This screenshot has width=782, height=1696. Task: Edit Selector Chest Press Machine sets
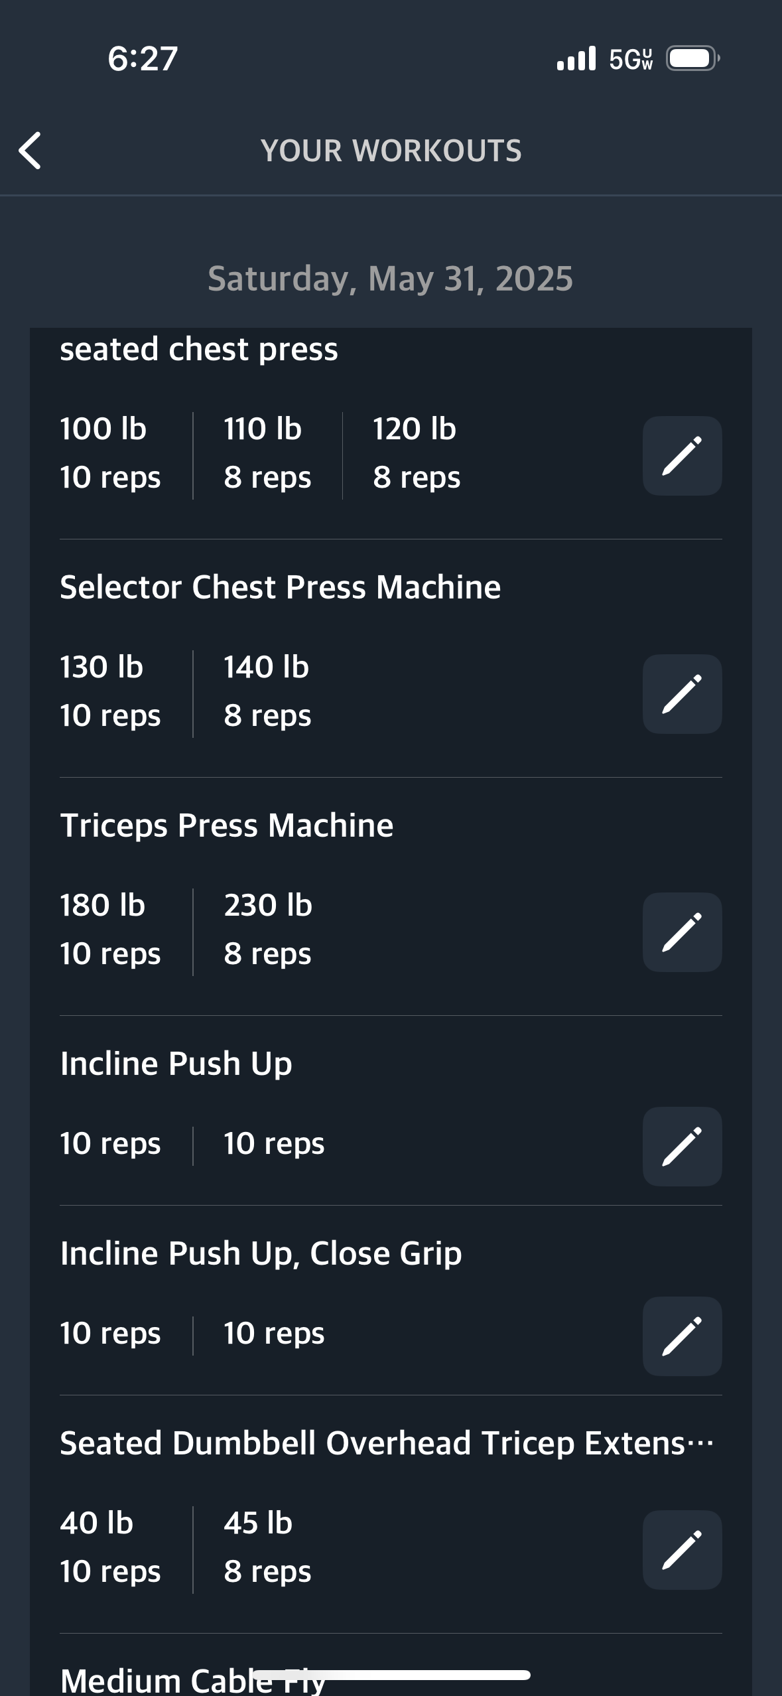pos(682,694)
